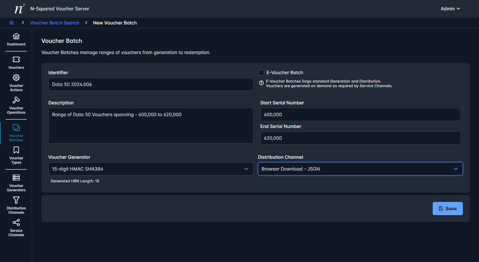Expand the Admin user menu
This screenshot has width=479, height=262.
pyautogui.click(x=450, y=9)
